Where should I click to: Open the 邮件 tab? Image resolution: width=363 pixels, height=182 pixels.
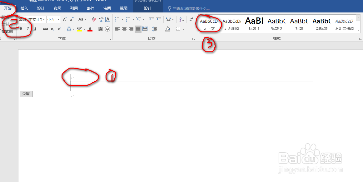[x=91, y=8]
